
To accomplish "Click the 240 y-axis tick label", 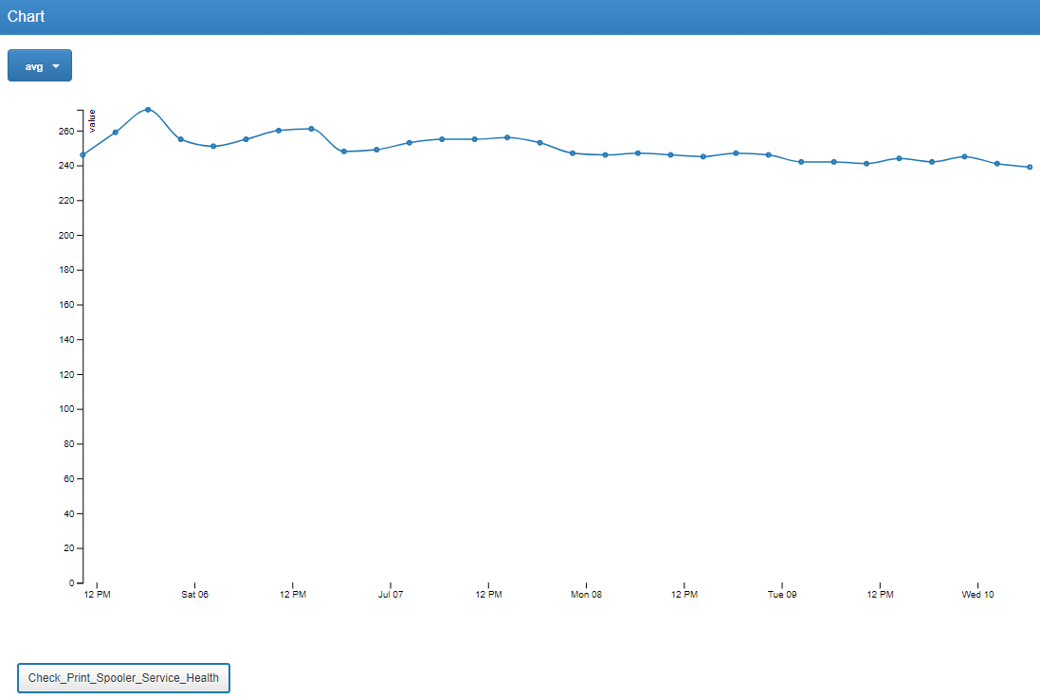I will [66, 166].
